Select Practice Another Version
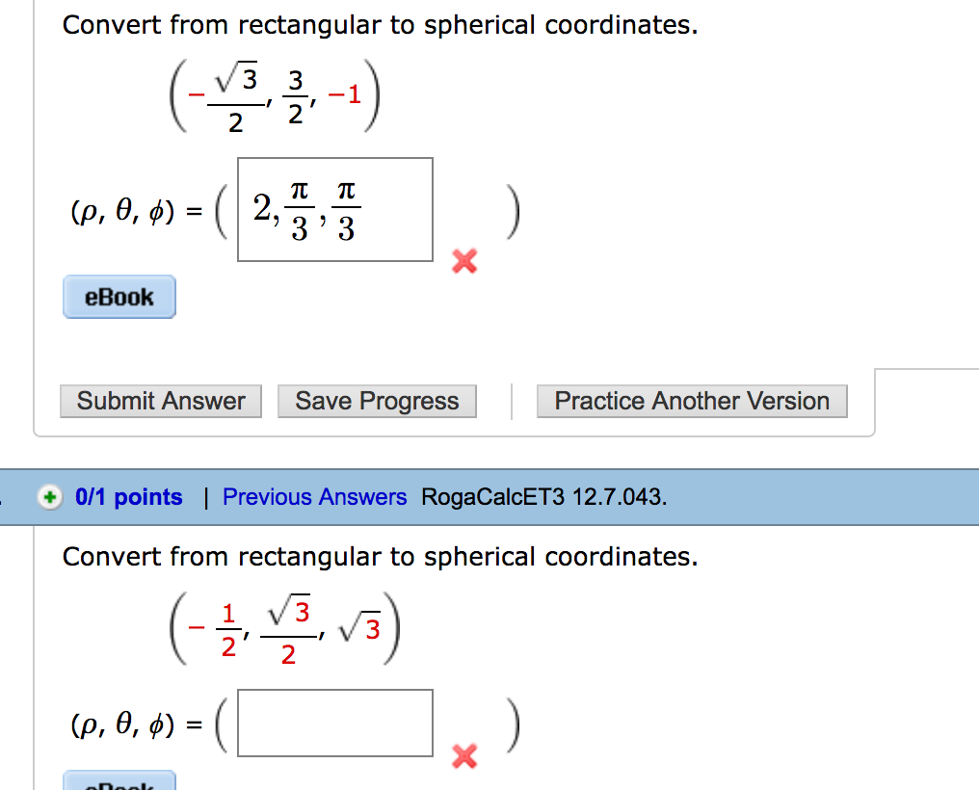The height and width of the screenshot is (790, 979). pos(691,400)
